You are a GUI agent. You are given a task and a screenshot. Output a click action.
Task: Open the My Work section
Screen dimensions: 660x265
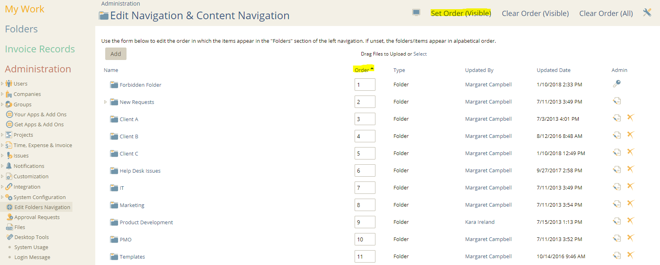[x=24, y=9]
